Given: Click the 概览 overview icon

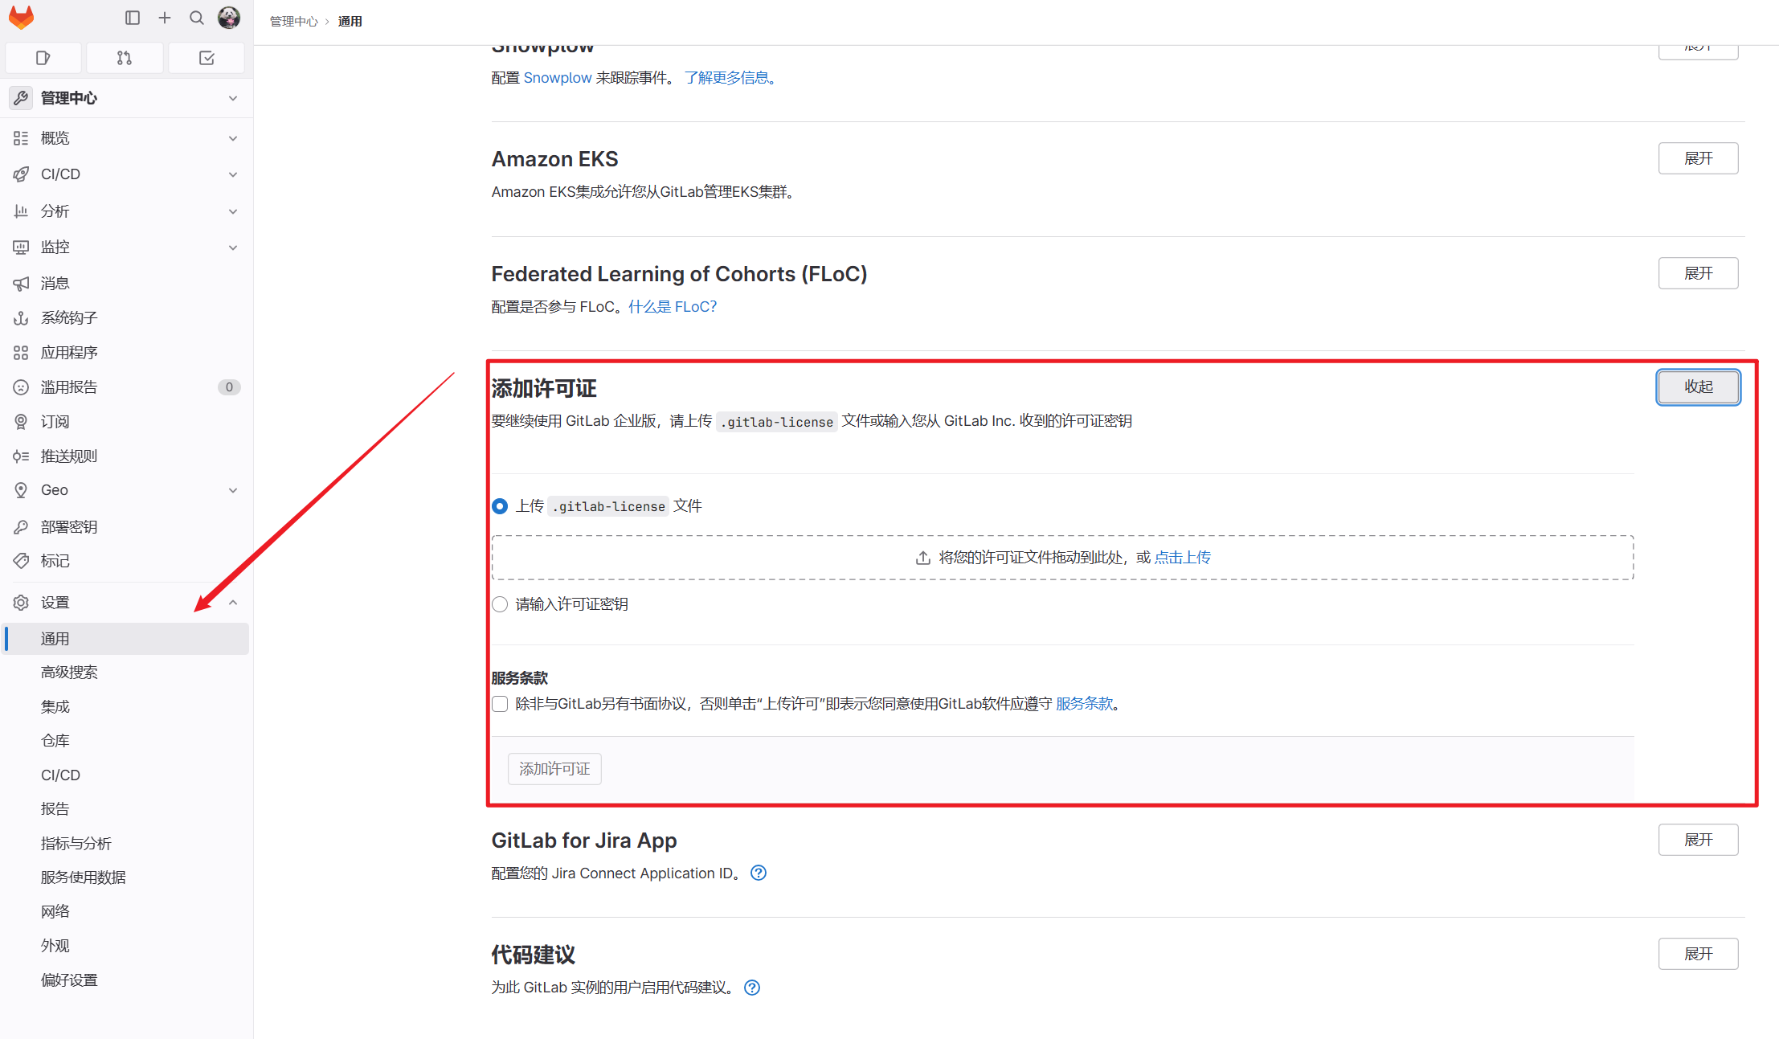Looking at the screenshot, I should 21,138.
